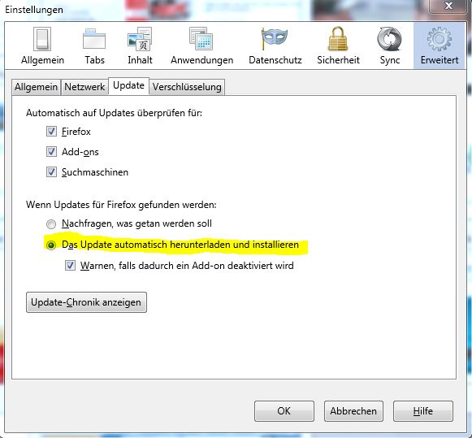Open the Sicherheit padlock icon
This screenshot has width=472, height=438.
(x=338, y=39)
